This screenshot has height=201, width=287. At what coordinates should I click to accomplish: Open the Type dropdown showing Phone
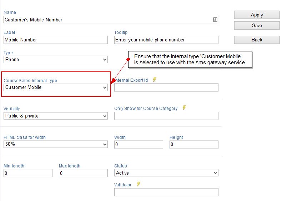pos(56,60)
